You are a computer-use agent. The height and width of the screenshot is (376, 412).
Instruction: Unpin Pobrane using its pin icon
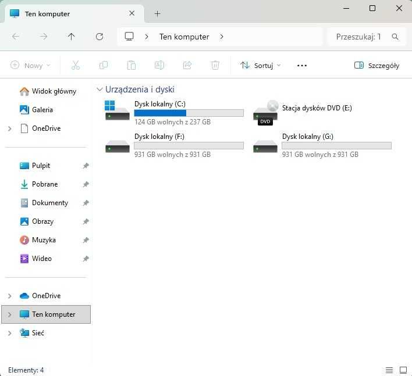point(86,184)
